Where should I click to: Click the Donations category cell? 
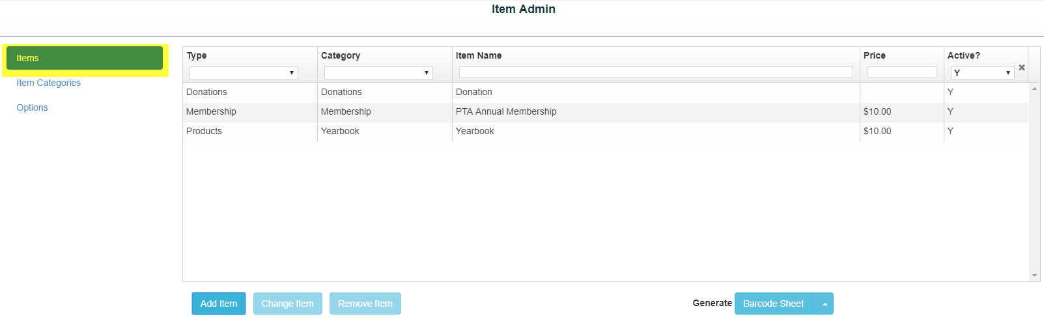click(x=385, y=92)
